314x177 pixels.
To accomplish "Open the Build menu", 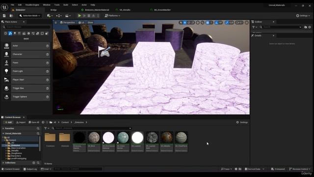I will coord(66,5).
